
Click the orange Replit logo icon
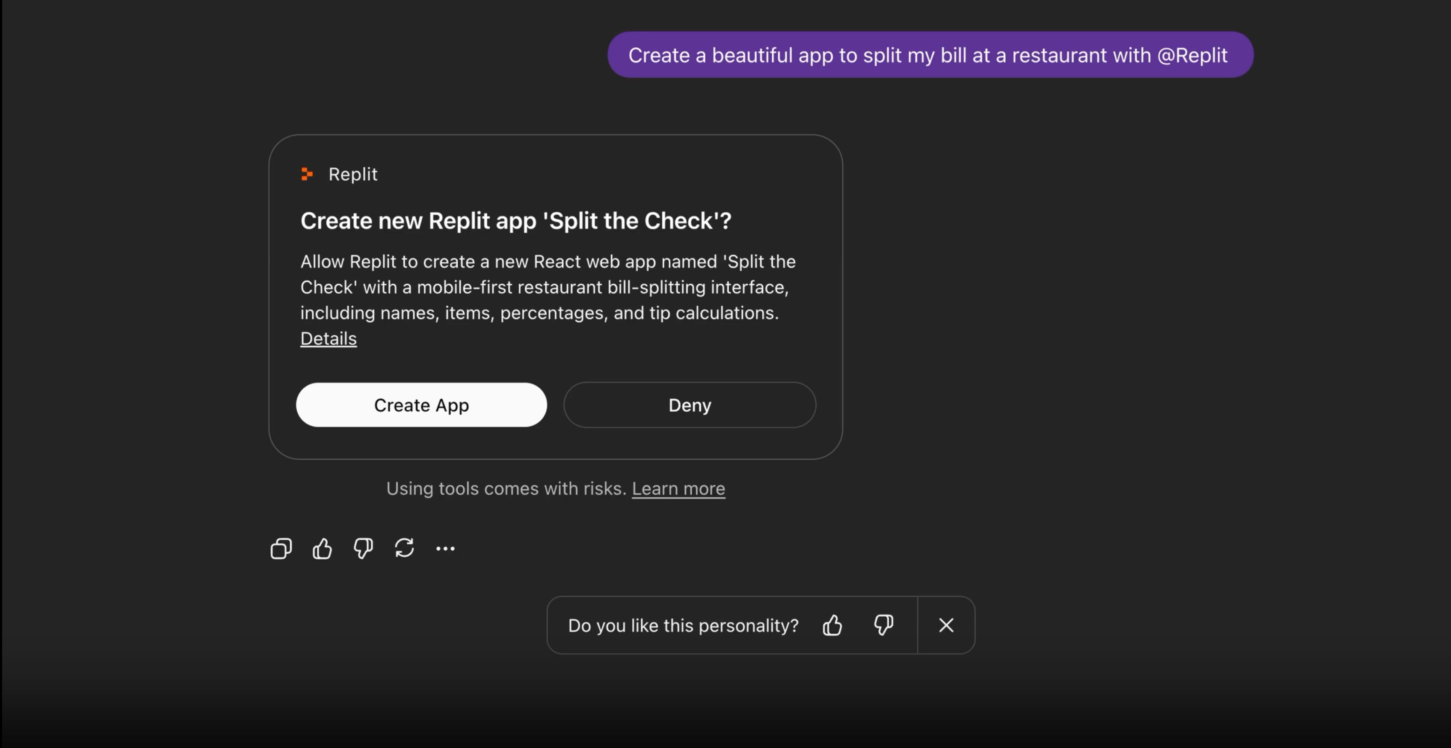(x=307, y=174)
